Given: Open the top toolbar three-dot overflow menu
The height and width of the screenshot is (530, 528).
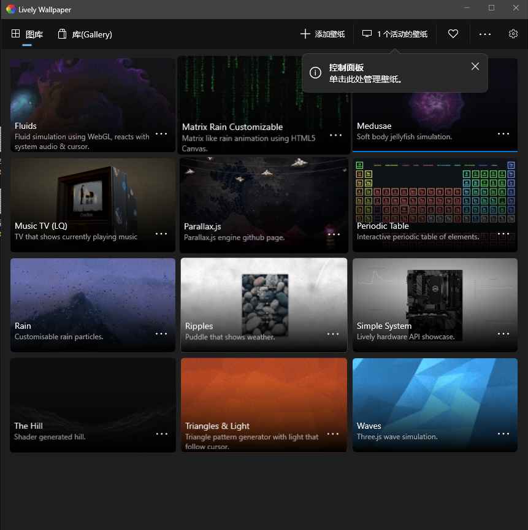Looking at the screenshot, I should click(485, 34).
